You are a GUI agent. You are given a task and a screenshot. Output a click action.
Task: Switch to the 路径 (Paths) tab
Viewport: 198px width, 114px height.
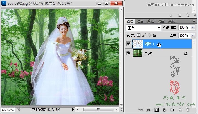(151, 21)
